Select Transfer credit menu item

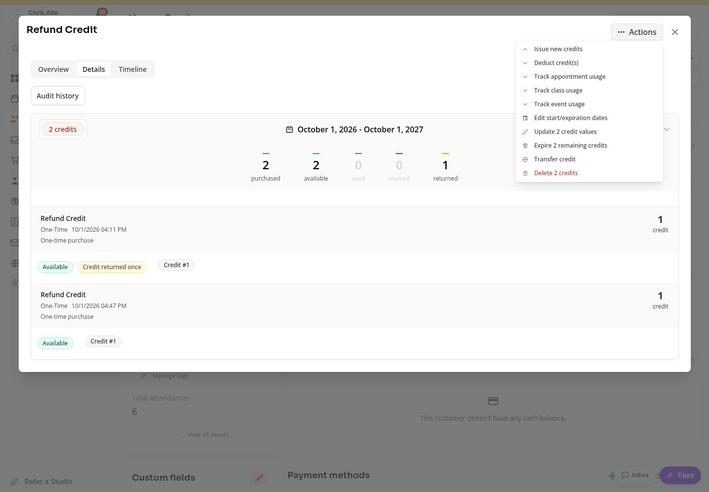(x=589, y=159)
